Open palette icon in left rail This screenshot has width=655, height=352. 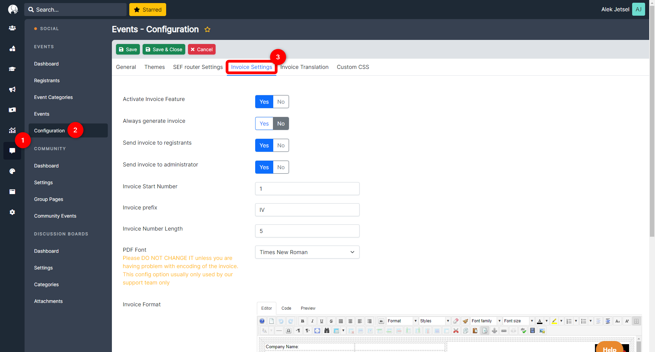[x=12, y=171]
